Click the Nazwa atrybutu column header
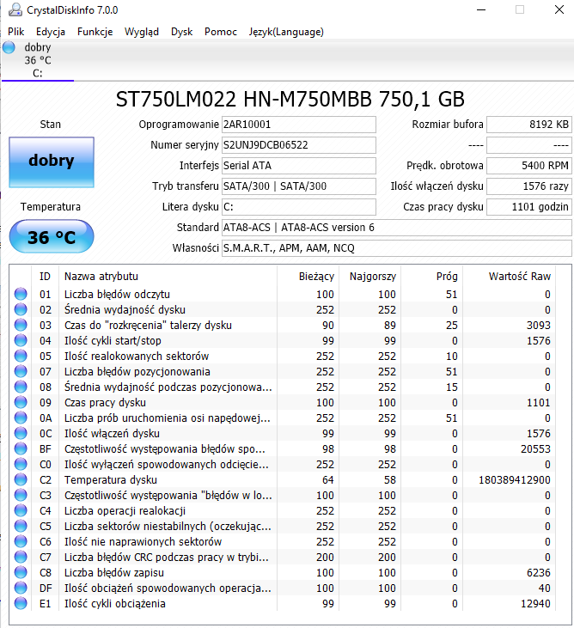The image size is (574, 628). point(168,277)
